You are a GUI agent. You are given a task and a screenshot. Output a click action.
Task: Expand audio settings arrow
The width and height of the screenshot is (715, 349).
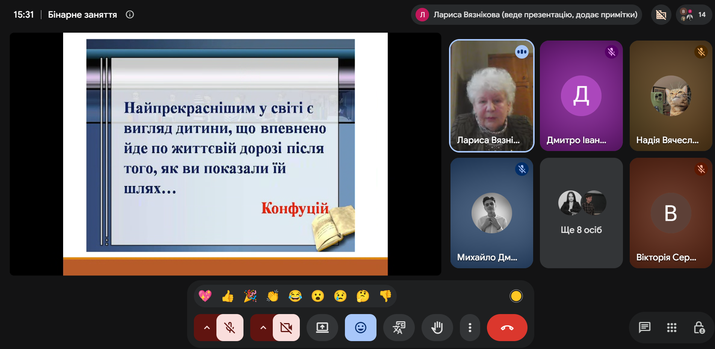206,328
